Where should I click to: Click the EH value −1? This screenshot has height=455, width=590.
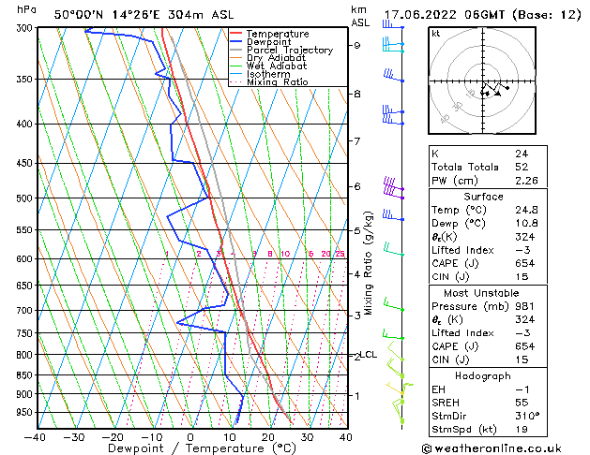[x=522, y=389]
